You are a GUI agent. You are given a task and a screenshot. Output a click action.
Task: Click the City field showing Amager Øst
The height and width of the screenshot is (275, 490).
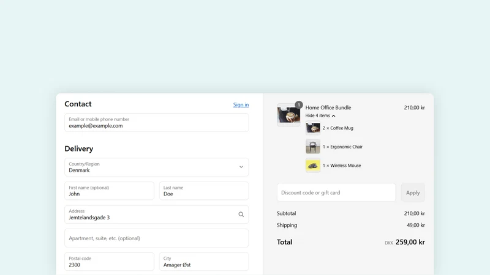point(204,262)
